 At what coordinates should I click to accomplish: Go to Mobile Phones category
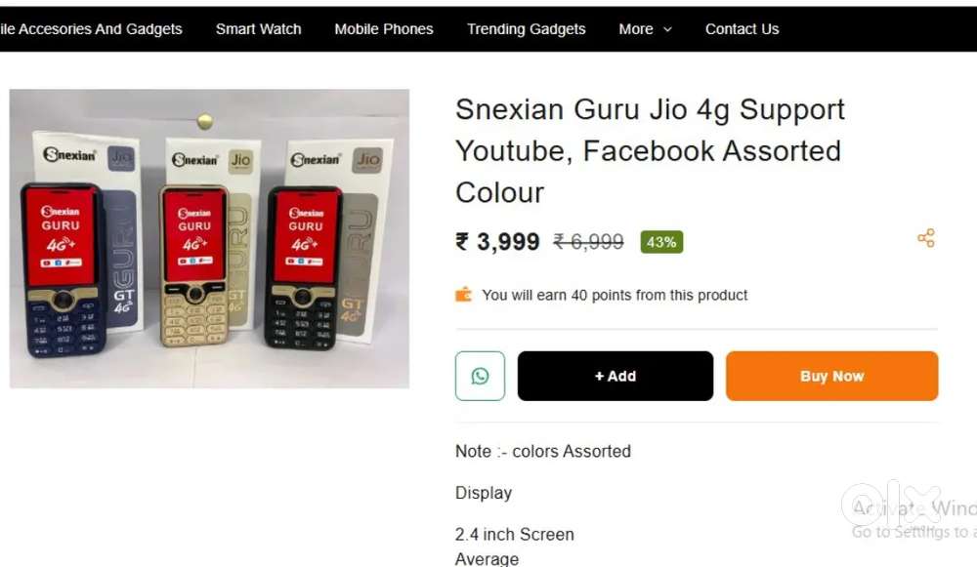coord(384,29)
